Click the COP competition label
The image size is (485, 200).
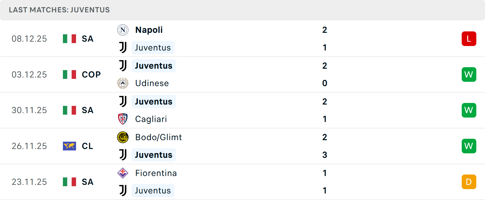(x=91, y=74)
